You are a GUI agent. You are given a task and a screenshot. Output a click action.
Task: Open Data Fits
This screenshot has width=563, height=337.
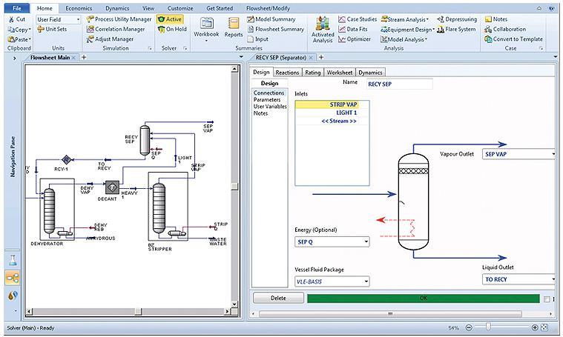click(353, 29)
